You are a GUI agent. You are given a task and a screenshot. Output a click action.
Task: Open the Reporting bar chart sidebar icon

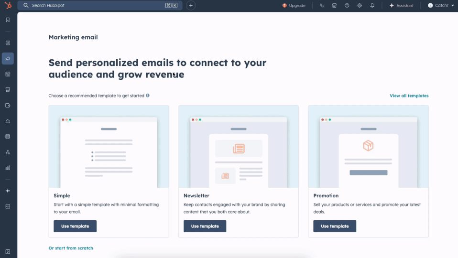[x=8, y=168]
